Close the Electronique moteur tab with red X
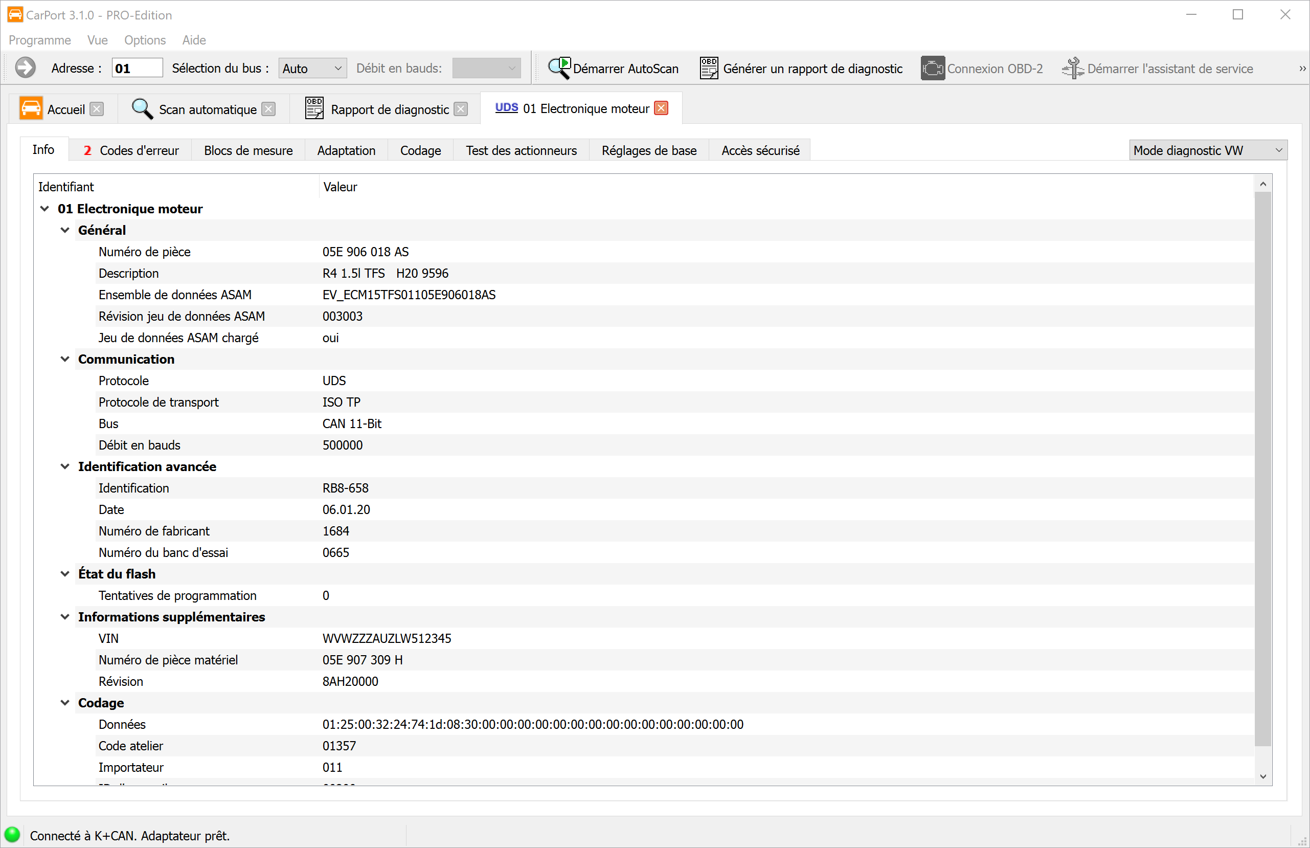The width and height of the screenshot is (1310, 848). point(661,108)
